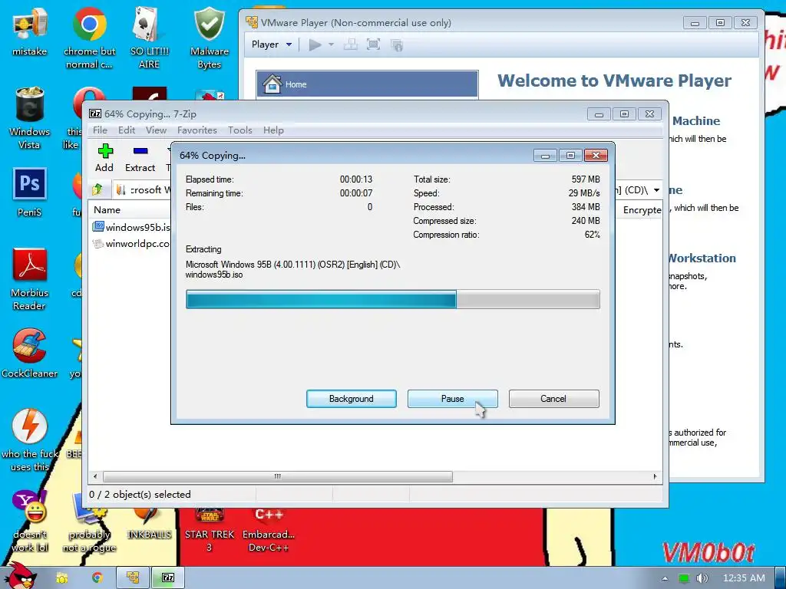Select the windows95b.iso file row

coord(131,227)
